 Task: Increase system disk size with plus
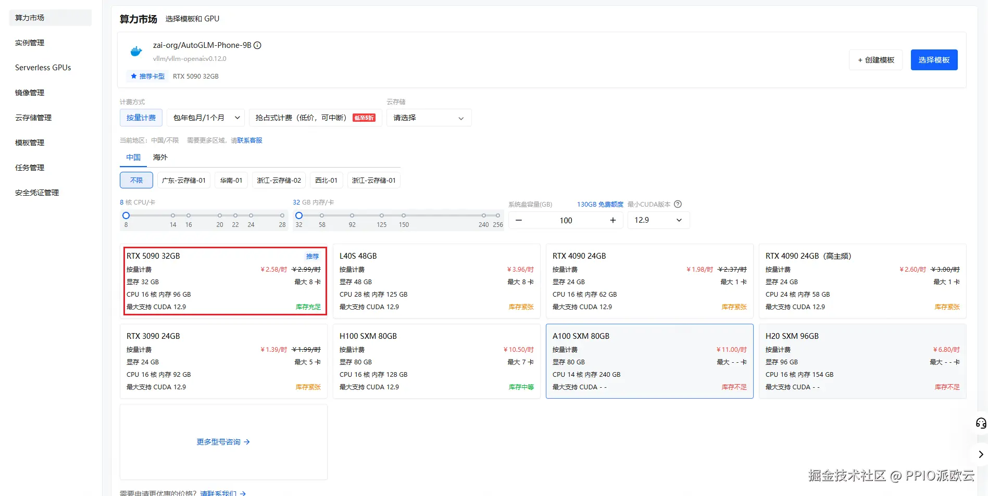coord(613,220)
